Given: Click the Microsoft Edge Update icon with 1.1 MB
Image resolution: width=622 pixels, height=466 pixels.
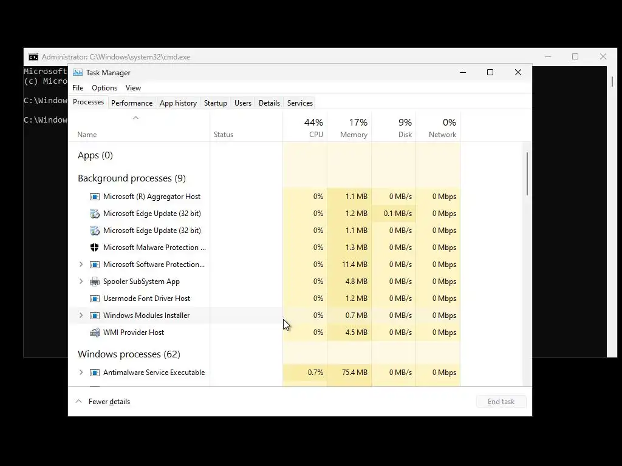Looking at the screenshot, I should (x=94, y=231).
